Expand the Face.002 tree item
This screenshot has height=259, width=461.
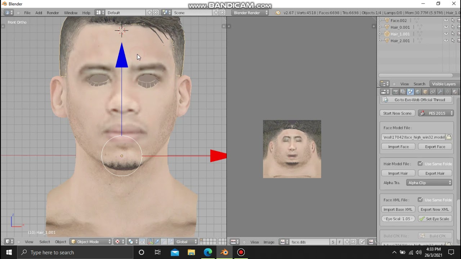pos(380,21)
